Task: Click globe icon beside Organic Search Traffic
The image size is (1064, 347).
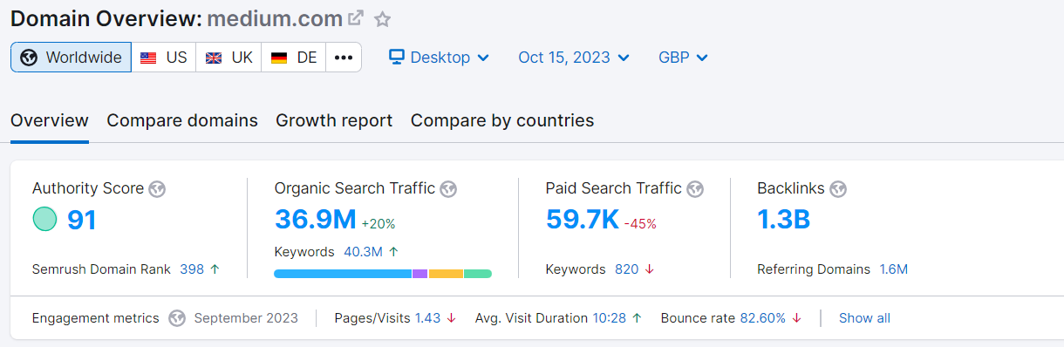Action: tap(448, 188)
